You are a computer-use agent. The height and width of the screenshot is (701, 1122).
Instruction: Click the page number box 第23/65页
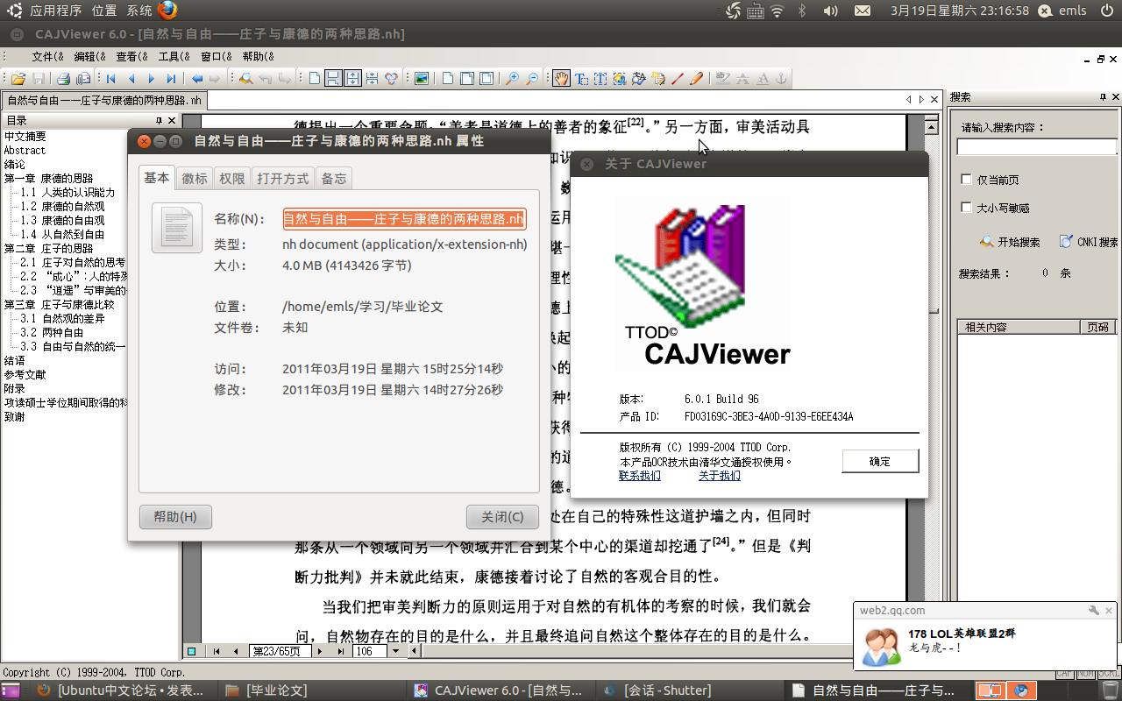[x=280, y=651]
